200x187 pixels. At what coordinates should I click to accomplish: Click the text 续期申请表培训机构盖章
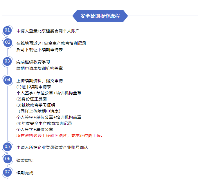(x=39, y=68)
